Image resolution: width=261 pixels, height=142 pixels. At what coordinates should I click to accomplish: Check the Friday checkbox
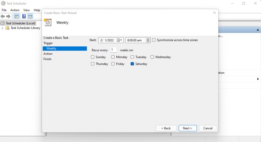click(x=113, y=64)
